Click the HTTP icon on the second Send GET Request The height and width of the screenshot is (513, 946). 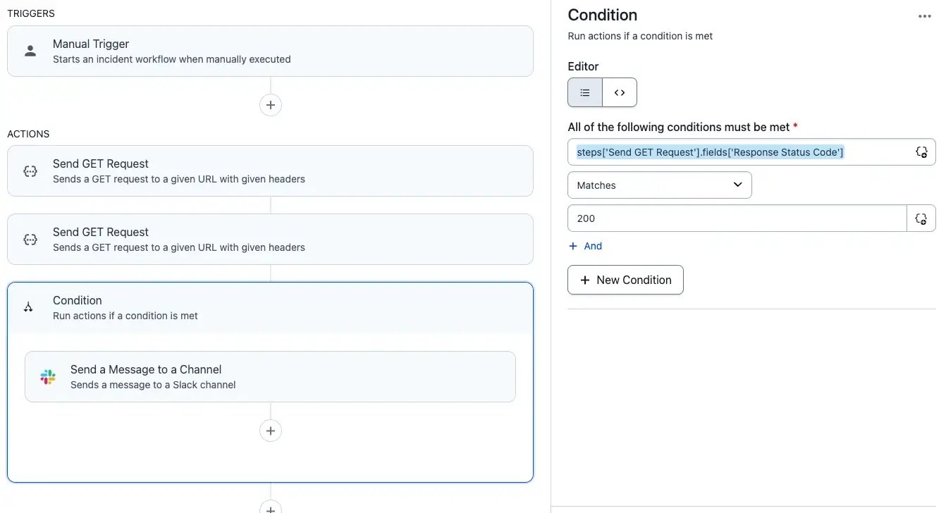[29, 239]
